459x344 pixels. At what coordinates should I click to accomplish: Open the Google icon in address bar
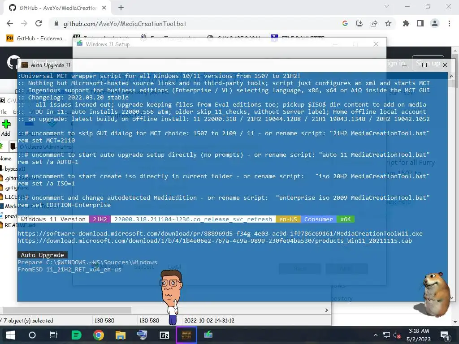pos(345,24)
